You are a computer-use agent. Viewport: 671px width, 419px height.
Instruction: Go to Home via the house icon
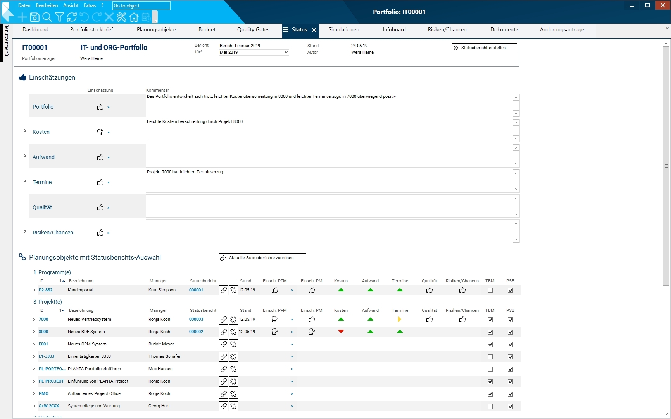134,17
